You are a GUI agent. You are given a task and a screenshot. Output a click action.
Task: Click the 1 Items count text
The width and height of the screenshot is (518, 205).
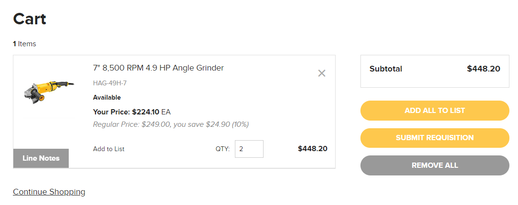24,43
